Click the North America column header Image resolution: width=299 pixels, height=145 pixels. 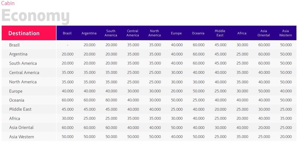(x=155, y=33)
